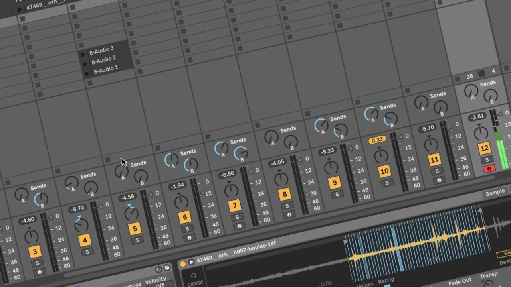This screenshot has height=287, width=511.
Task: Launch the 8-Audio 1 clip
Action: [x=87, y=73]
